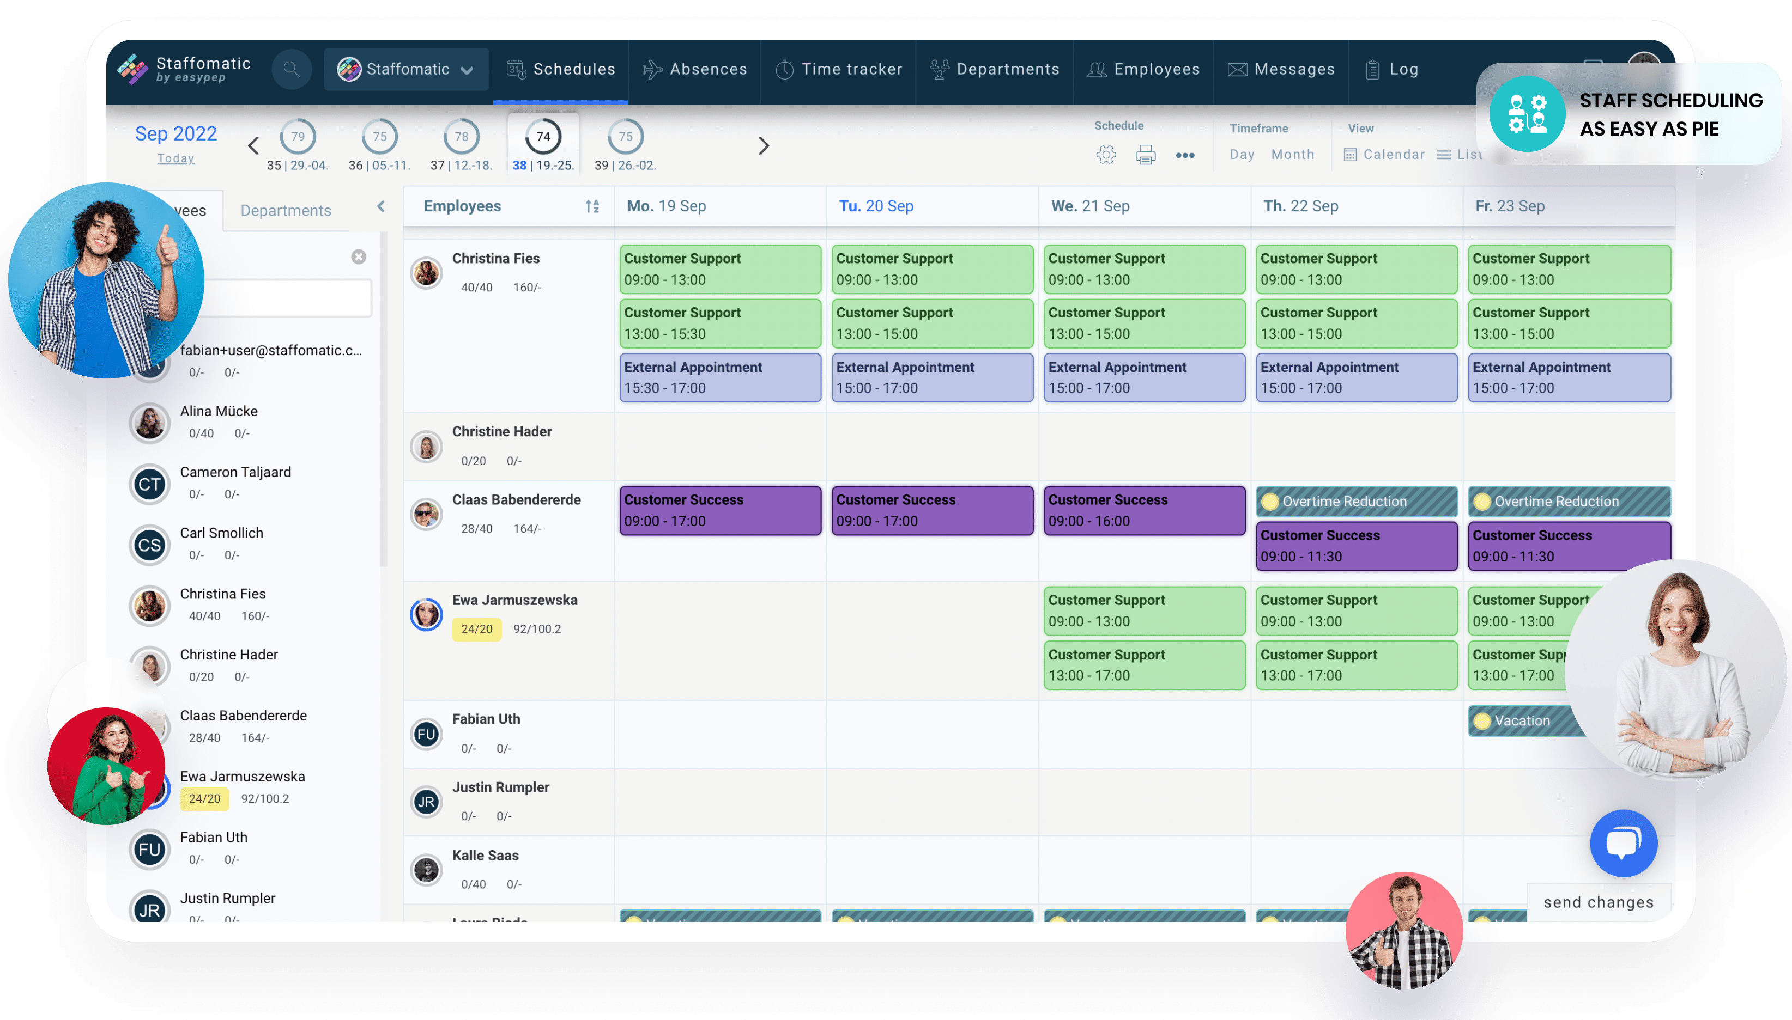Screen dimensions: 1792x1020
Task: Open the chat support bubble
Action: click(1623, 843)
